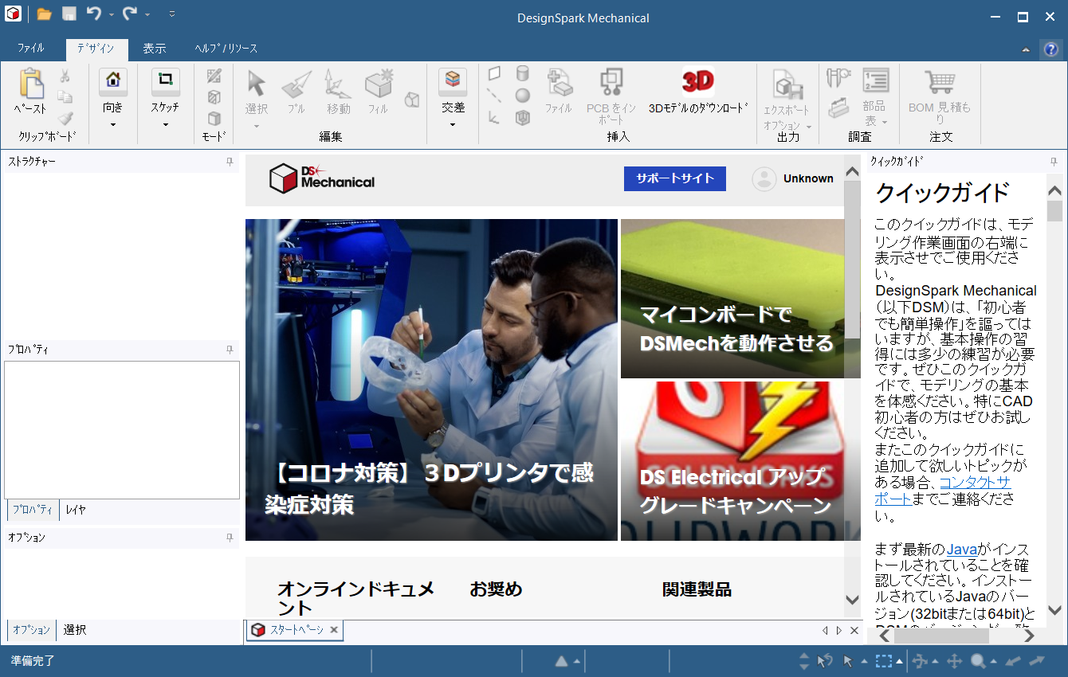Viewport: 1068px width, 677px height.
Task: Click the Unknown user account button
Action: click(x=793, y=178)
